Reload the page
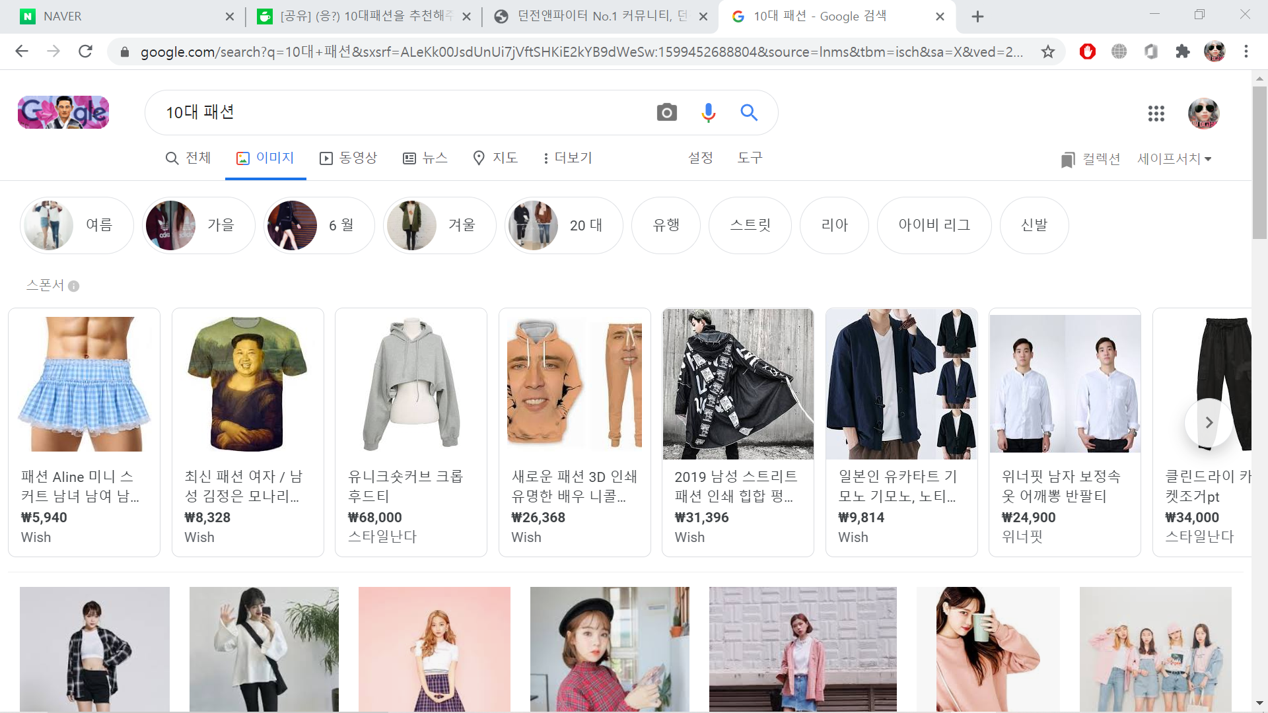The image size is (1268, 713). coord(85,51)
